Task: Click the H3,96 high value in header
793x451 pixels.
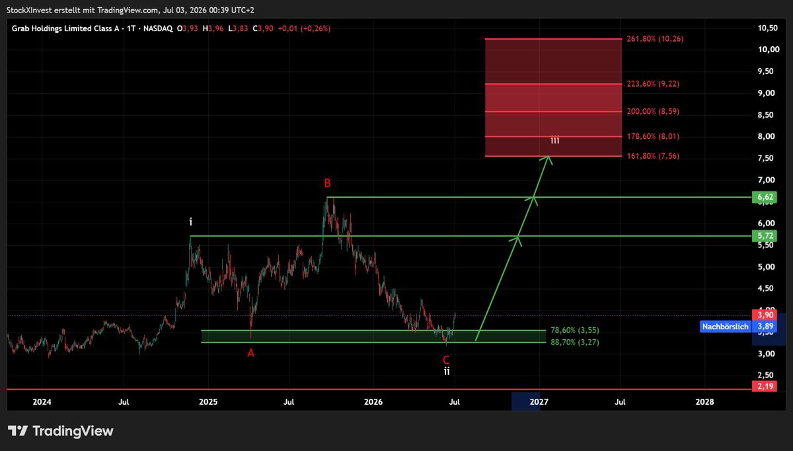Action: [213, 28]
